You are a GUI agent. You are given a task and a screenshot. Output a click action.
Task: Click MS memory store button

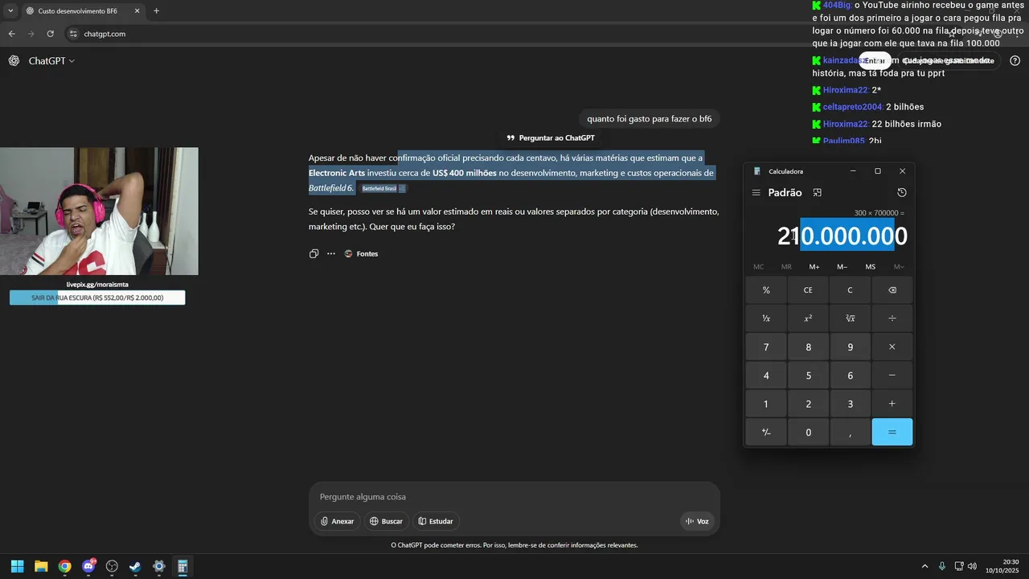click(x=870, y=267)
